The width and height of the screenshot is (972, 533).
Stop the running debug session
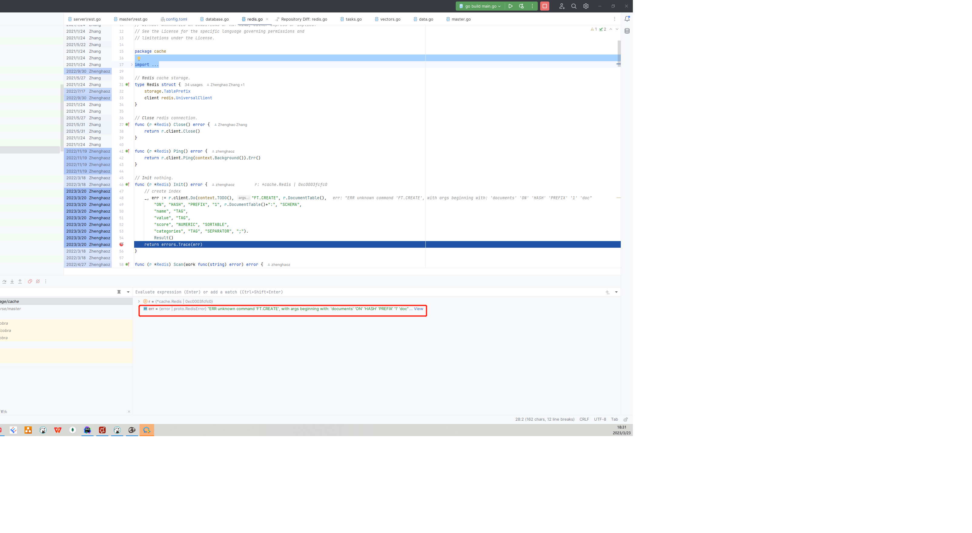click(x=544, y=6)
